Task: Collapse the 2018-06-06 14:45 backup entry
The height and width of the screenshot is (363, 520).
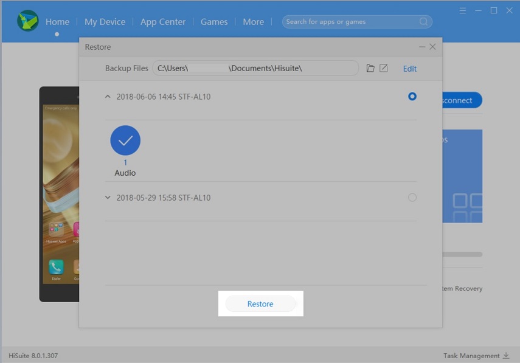Action: tap(108, 97)
